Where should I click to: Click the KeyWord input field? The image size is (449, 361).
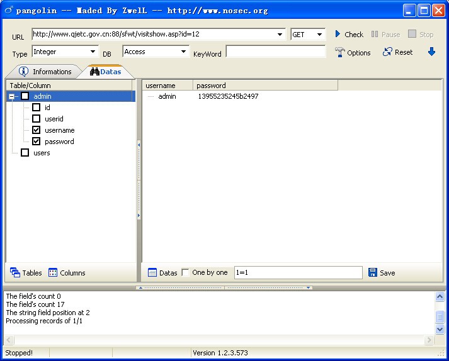pos(276,52)
